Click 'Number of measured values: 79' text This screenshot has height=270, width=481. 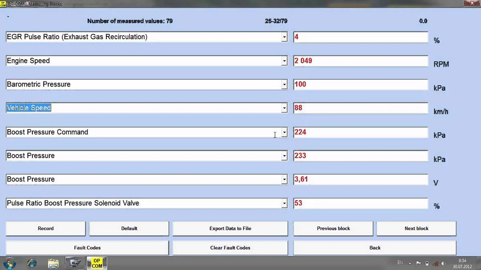click(130, 21)
